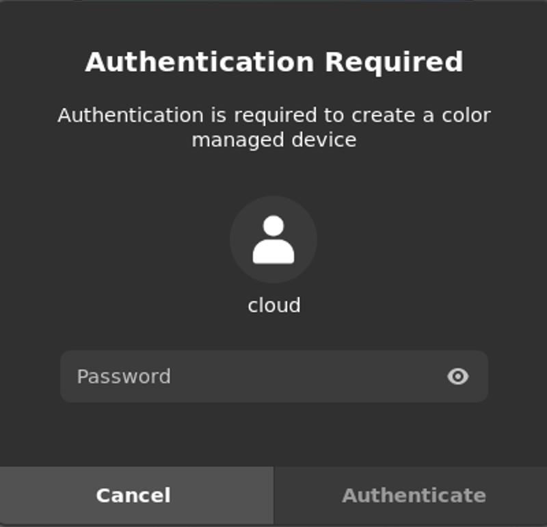Show the typed password using the eye icon
Image resolution: width=547 pixels, height=527 pixels.
point(457,376)
